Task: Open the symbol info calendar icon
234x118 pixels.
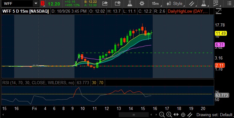Action: pyautogui.click(x=117, y=4)
